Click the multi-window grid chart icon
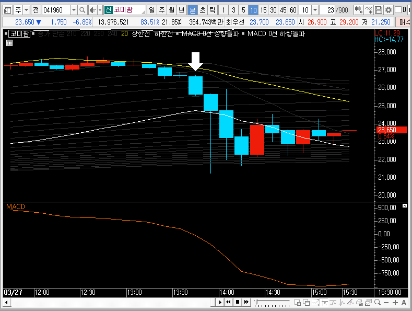Screen dimensions: 412x311 point(297,303)
